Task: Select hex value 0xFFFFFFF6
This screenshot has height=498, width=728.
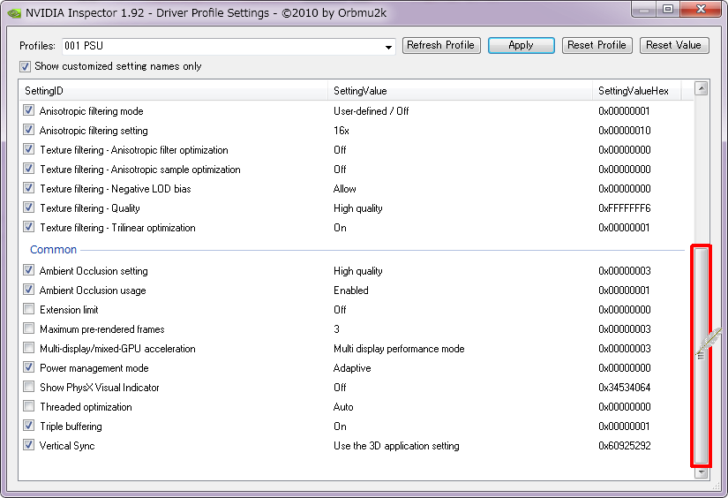Action: pyautogui.click(x=625, y=208)
